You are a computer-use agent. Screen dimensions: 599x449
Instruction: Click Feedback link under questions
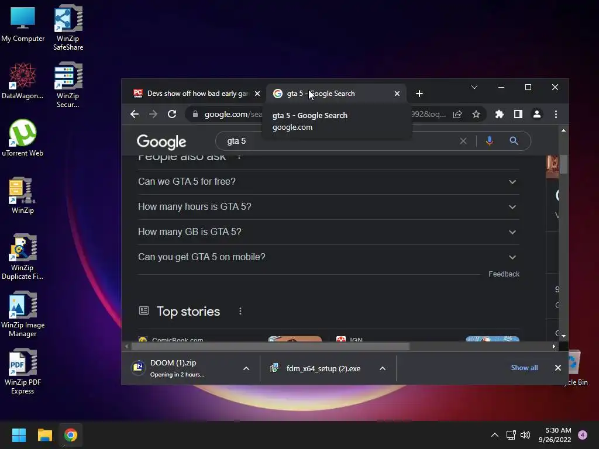pyautogui.click(x=504, y=274)
